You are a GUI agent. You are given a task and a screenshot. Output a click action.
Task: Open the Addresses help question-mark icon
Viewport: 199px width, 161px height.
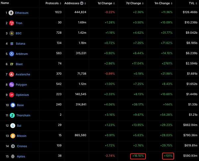point(82,3)
